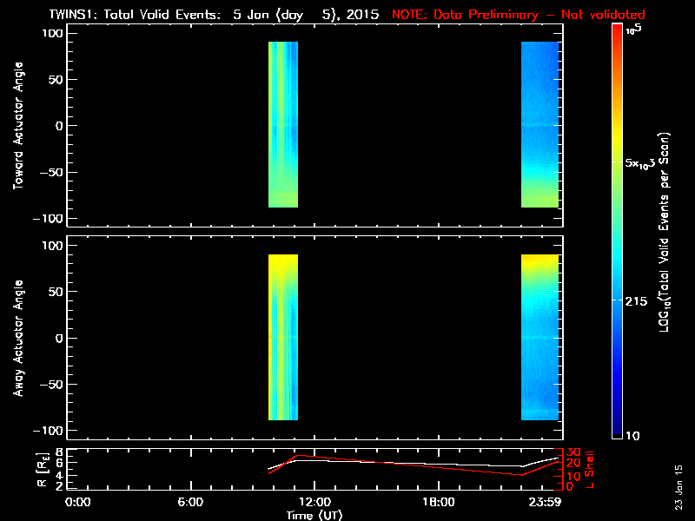Click the 12:00 time axis tick label
The height and width of the screenshot is (521, 695).
tap(314, 503)
